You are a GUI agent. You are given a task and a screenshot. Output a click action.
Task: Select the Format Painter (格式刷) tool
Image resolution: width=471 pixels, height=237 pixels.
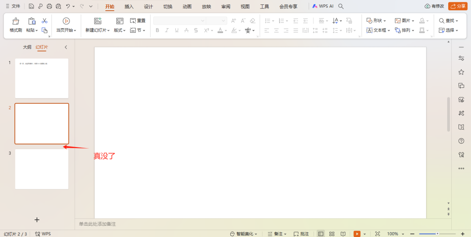coord(15,25)
